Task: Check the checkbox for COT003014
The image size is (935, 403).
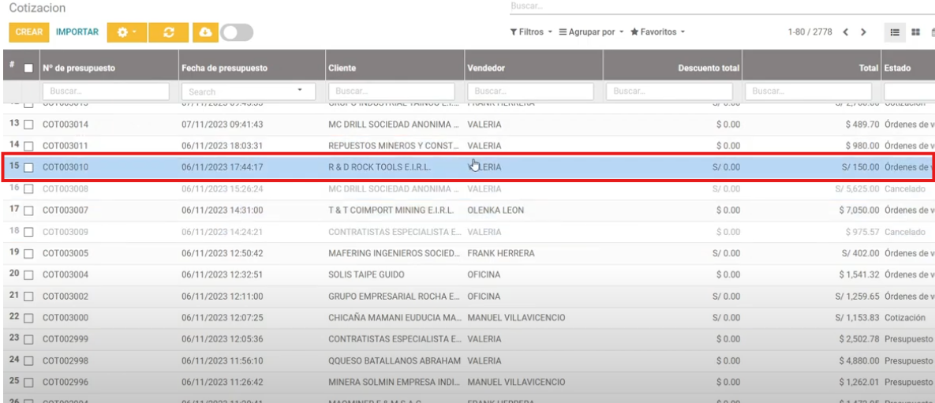Action: coord(28,125)
